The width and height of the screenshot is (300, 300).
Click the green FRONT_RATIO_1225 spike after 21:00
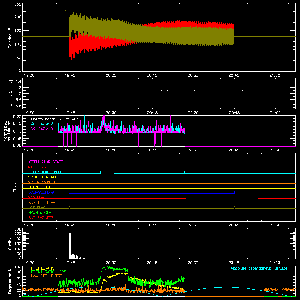(x=282, y=289)
